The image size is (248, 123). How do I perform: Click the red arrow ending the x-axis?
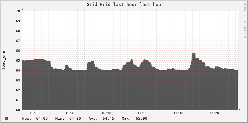pyautogui.click(x=239, y=110)
